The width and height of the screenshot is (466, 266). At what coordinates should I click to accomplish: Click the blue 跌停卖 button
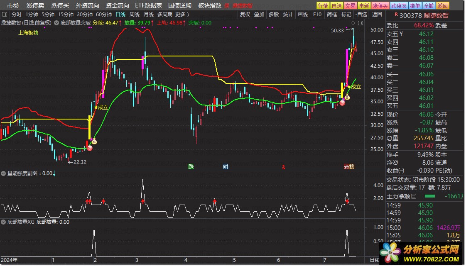[x=399, y=6]
